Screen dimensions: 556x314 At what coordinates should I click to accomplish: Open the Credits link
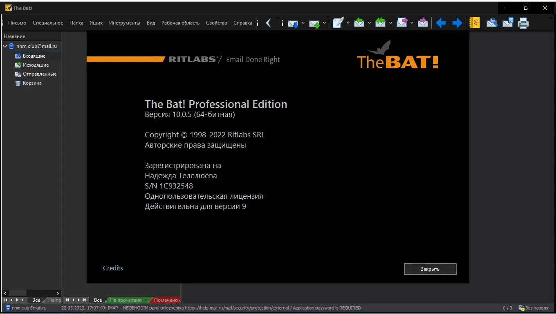113,268
